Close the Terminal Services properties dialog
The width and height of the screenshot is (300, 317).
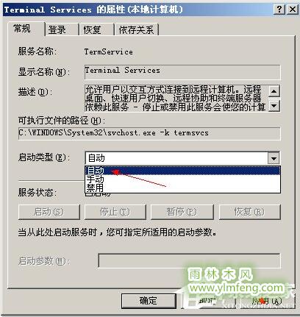pos(292,10)
